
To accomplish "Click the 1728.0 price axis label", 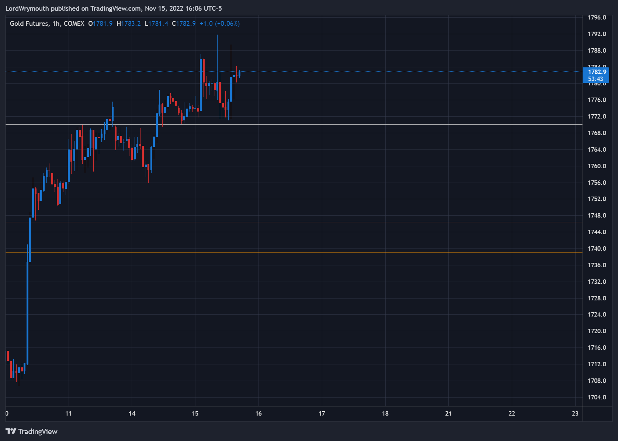I will (597, 298).
